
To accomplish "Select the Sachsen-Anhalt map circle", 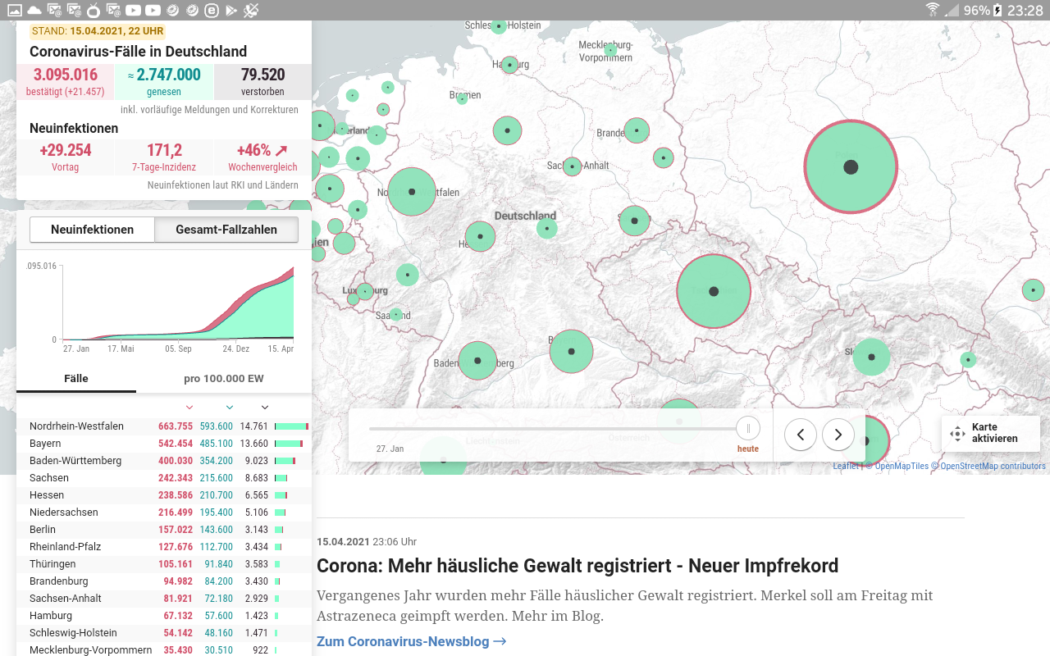I will point(572,166).
